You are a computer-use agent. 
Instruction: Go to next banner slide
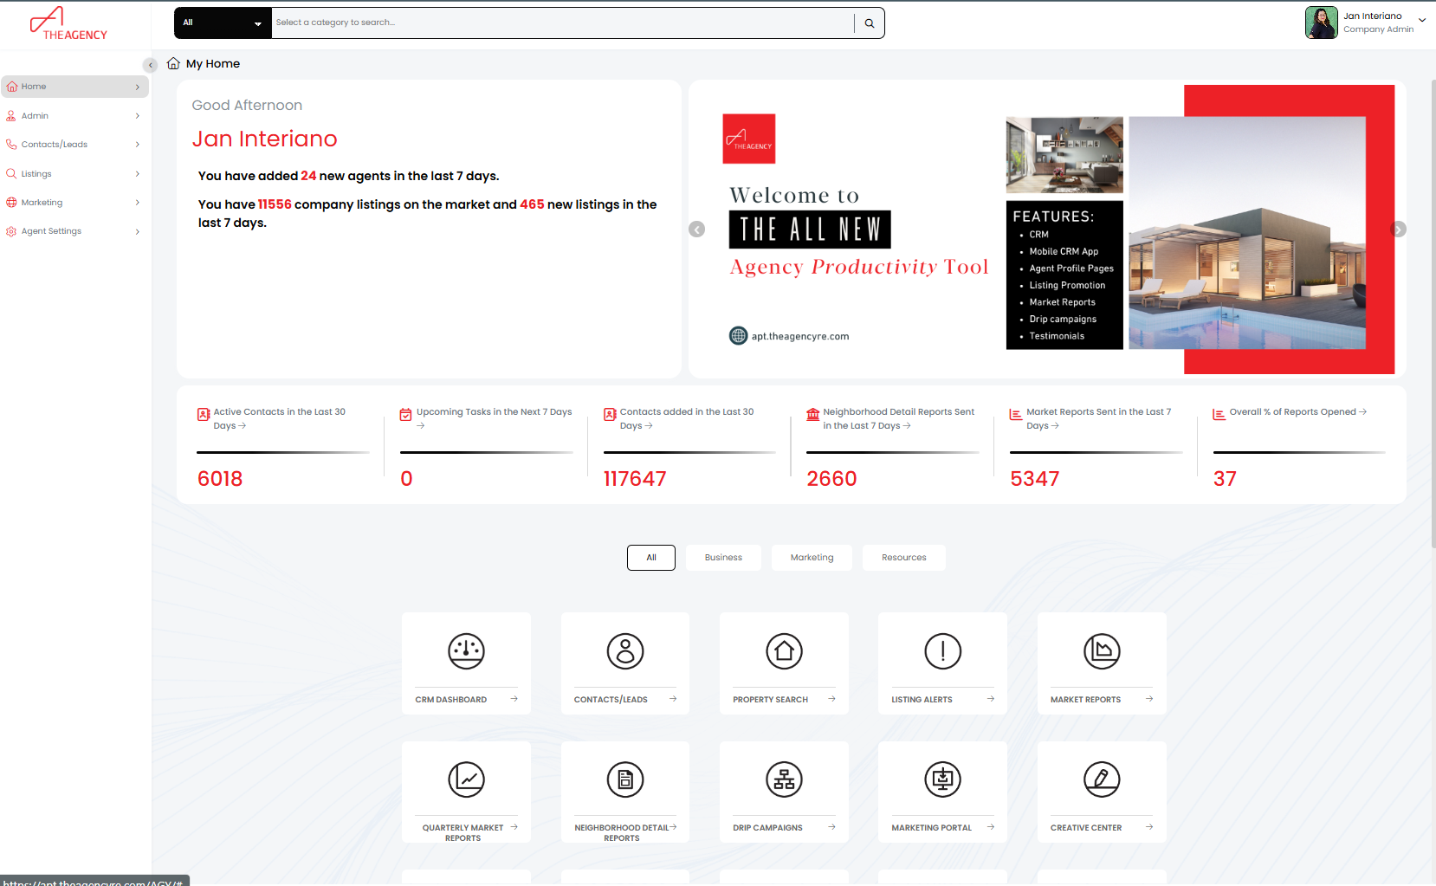coord(1398,230)
